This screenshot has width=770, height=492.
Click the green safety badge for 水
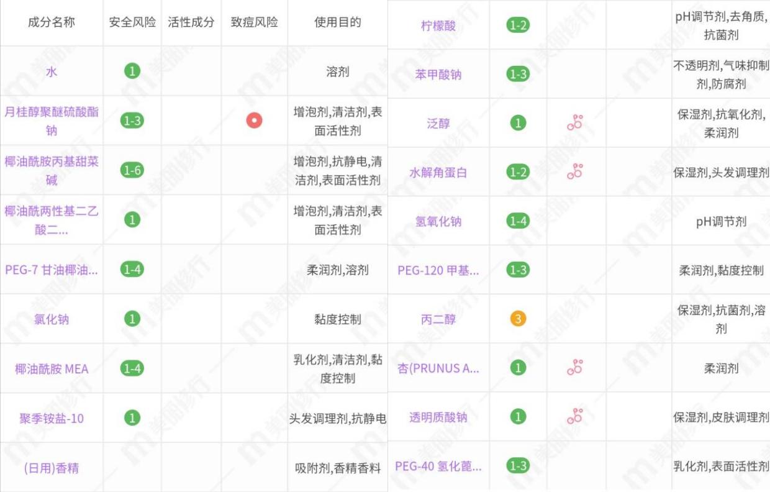click(132, 71)
